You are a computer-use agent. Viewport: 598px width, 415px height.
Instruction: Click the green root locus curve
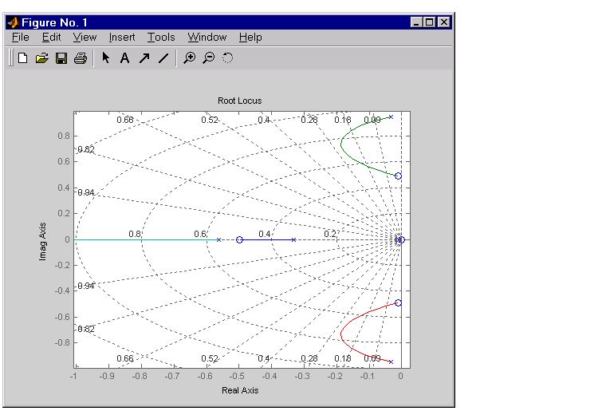(x=342, y=144)
